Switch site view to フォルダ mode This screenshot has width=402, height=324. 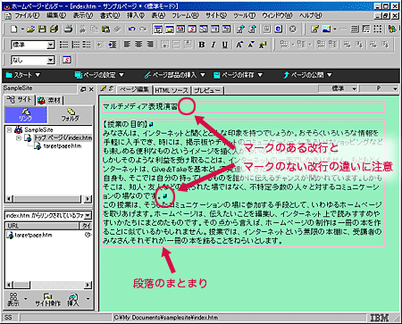click(71, 115)
